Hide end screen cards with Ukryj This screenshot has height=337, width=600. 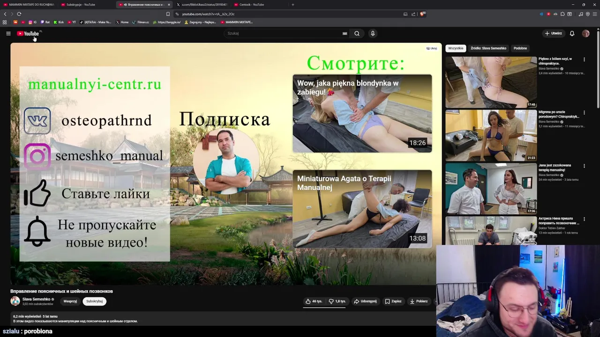point(432,48)
